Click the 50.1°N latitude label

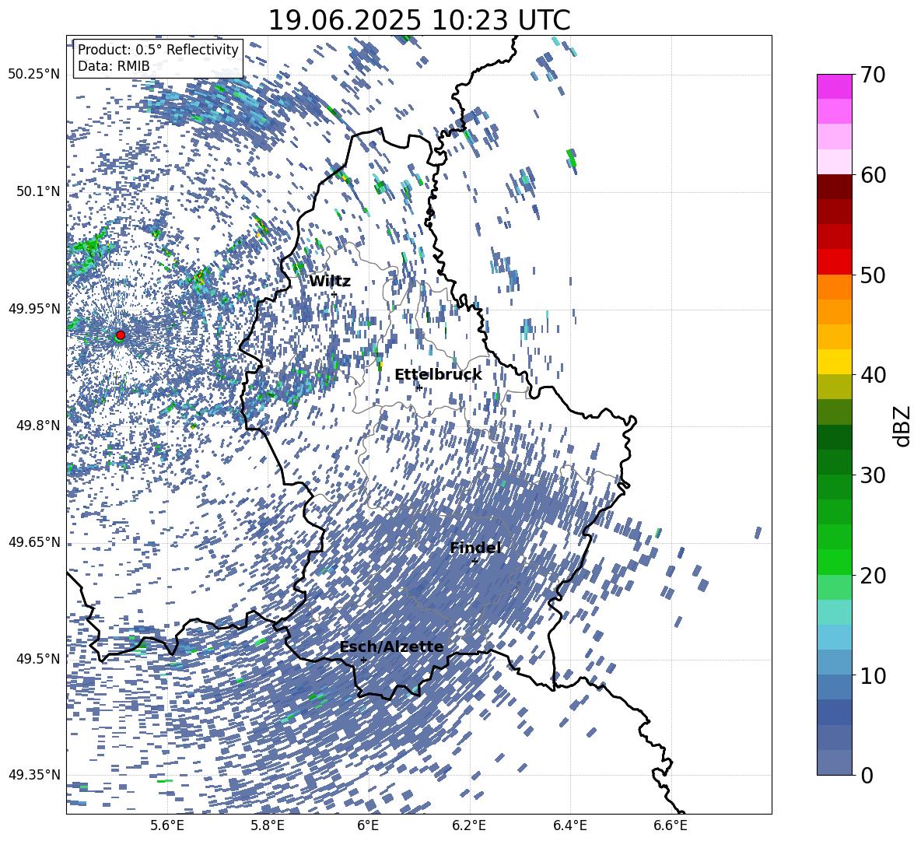[x=39, y=191]
